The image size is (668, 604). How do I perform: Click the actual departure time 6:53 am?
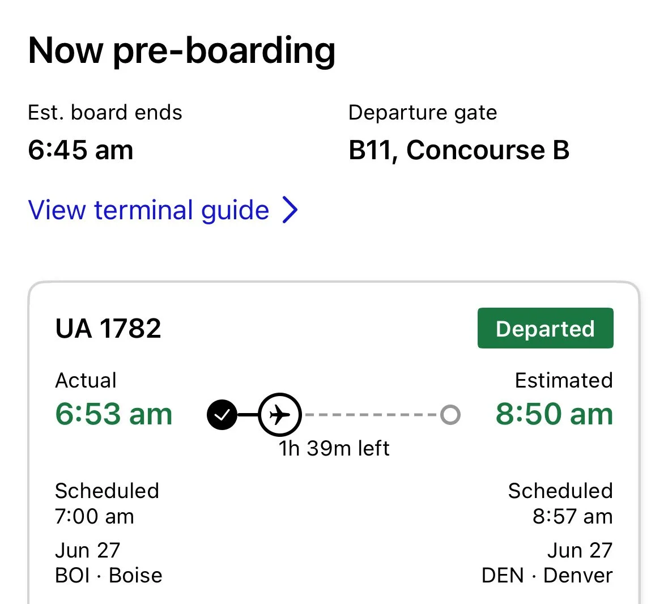114,414
